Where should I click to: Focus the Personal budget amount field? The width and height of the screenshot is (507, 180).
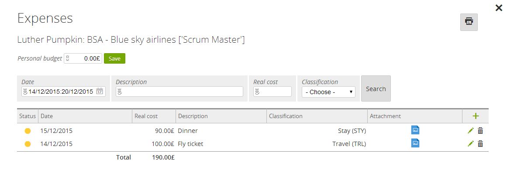click(x=83, y=58)
